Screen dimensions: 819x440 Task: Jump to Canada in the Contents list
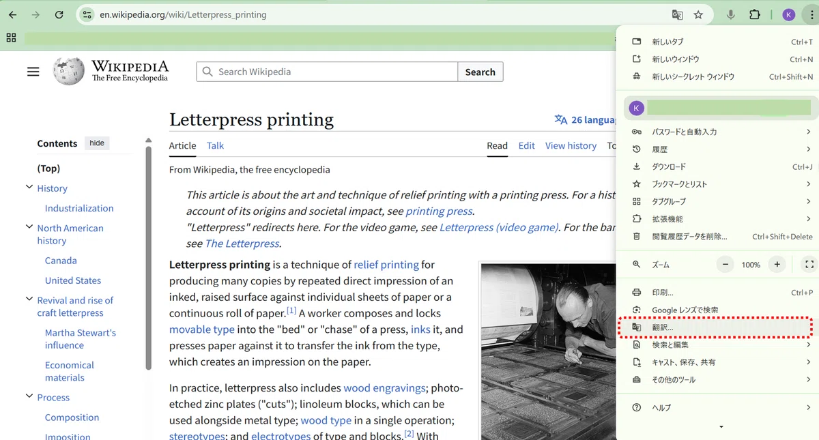pos(61,261)
